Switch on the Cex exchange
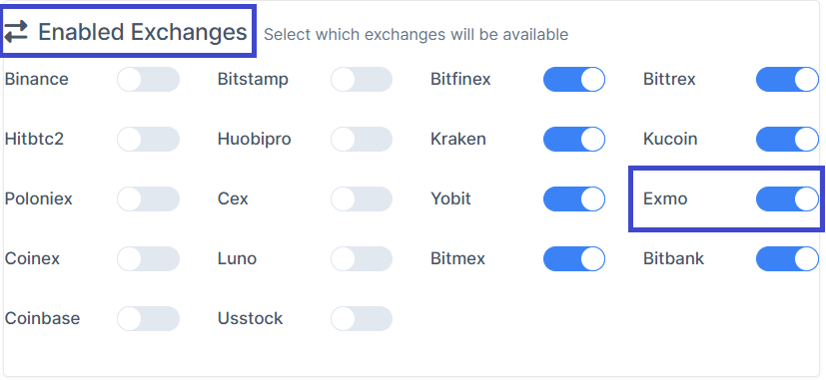This screenshot has width=826, height=380. [362, 198]
